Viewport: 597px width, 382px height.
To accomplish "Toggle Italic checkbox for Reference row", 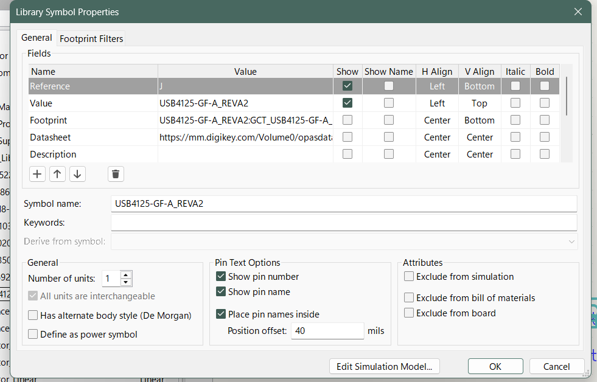I will (515, 86).
